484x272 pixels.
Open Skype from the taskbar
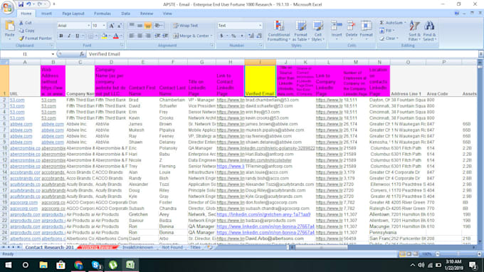[x=96, y=265]
